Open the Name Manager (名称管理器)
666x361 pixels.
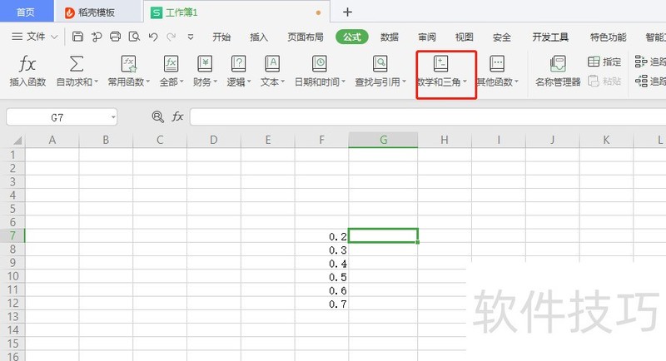558,72
